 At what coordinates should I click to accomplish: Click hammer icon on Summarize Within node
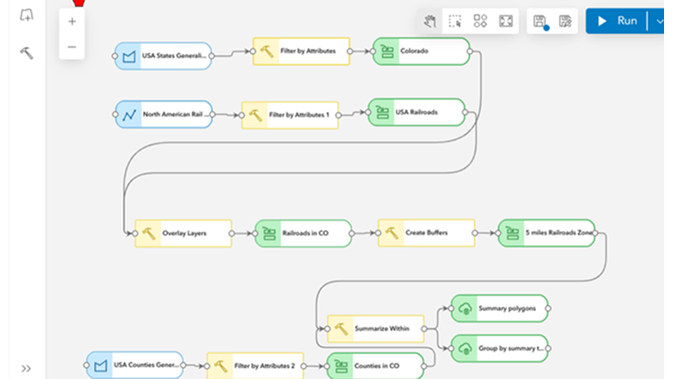pos(341,328)
